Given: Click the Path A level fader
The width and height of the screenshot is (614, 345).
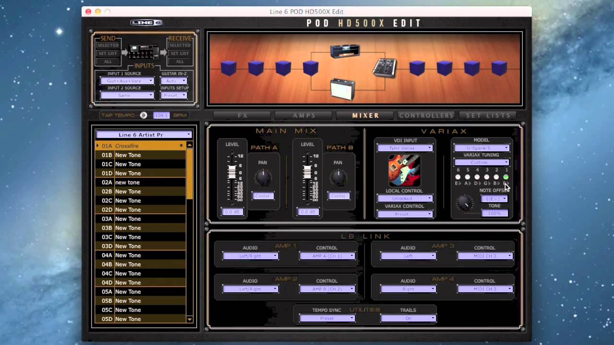Looking at the screenshot, I should pyautogui.click(x=232, y=172).
